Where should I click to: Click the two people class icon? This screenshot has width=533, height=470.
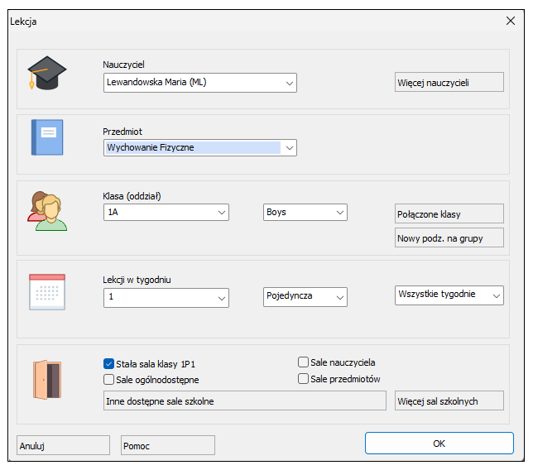click(x=47, y=211)
